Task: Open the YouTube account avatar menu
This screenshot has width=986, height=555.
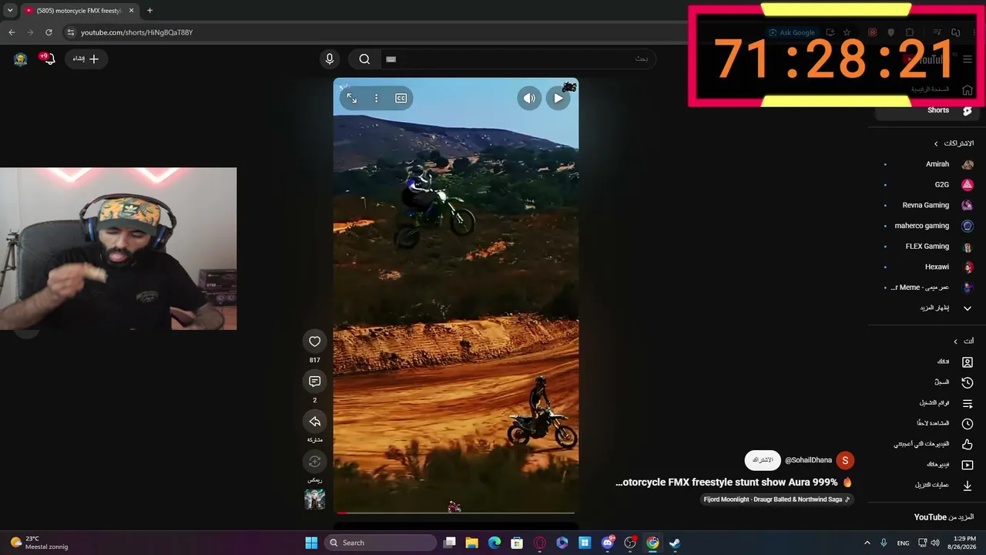Action: click(x=21, y=59)
